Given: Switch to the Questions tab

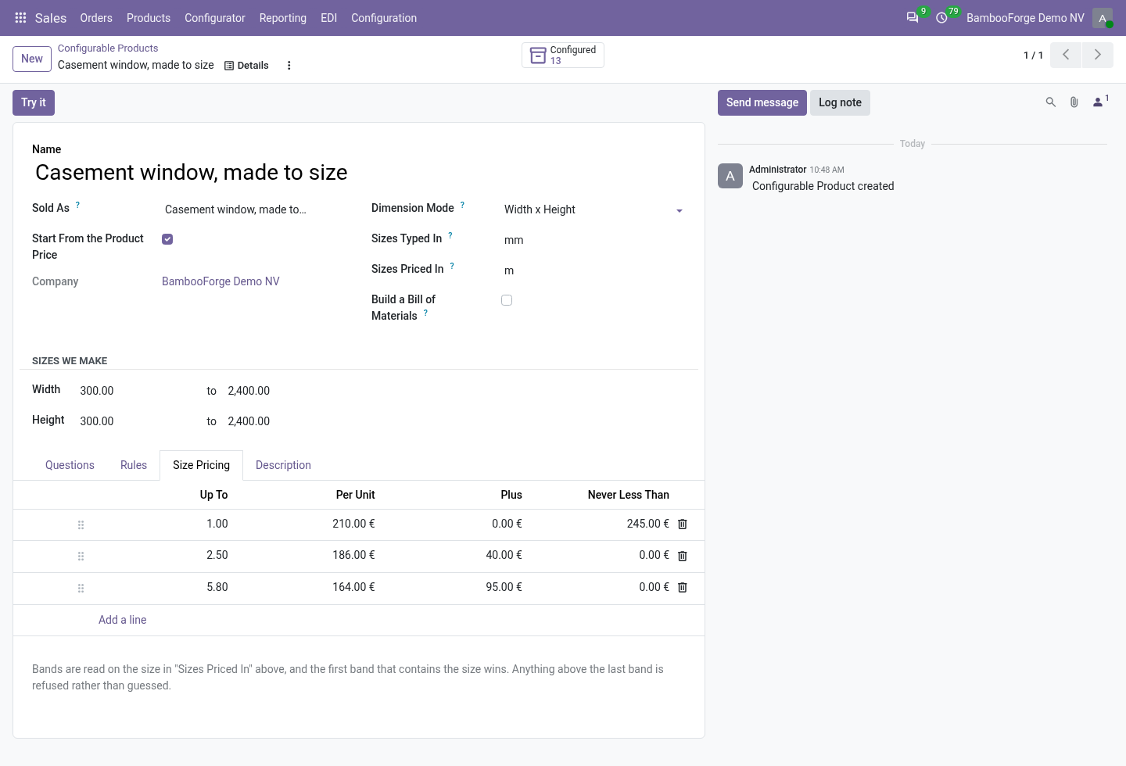Looking at the screenshot, I should 70,465.
